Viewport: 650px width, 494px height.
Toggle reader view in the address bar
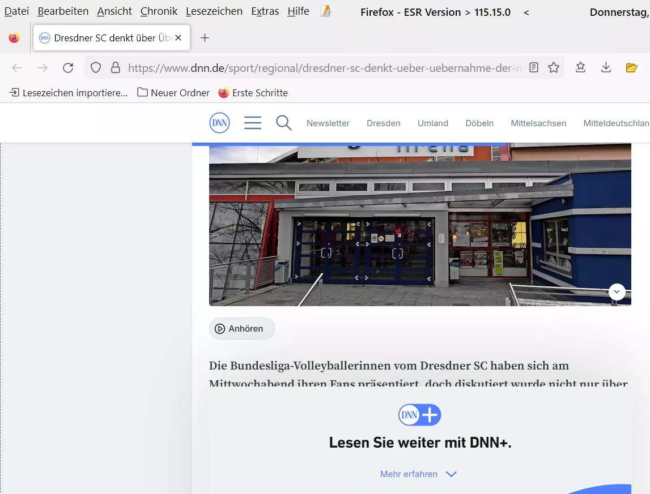tap(533, 68)
